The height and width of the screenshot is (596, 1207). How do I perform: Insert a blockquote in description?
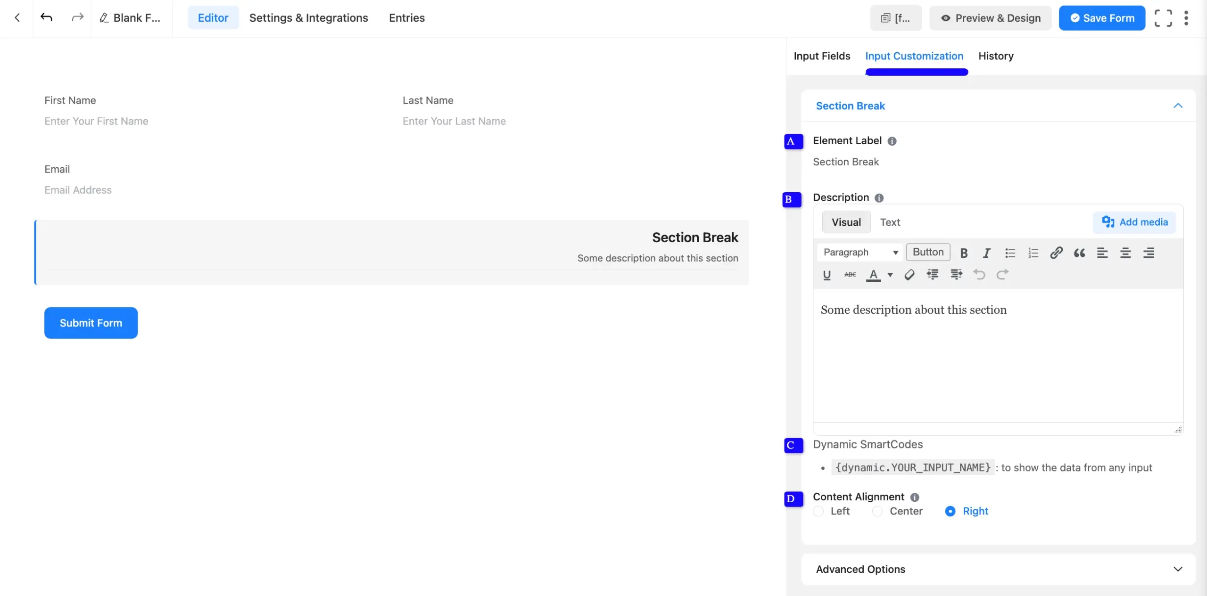[x=1079, y=253]
